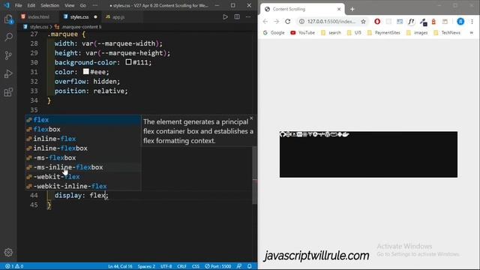Bookmark this page with the star icon
Screen dimensions: 480x270
(363, 22)
